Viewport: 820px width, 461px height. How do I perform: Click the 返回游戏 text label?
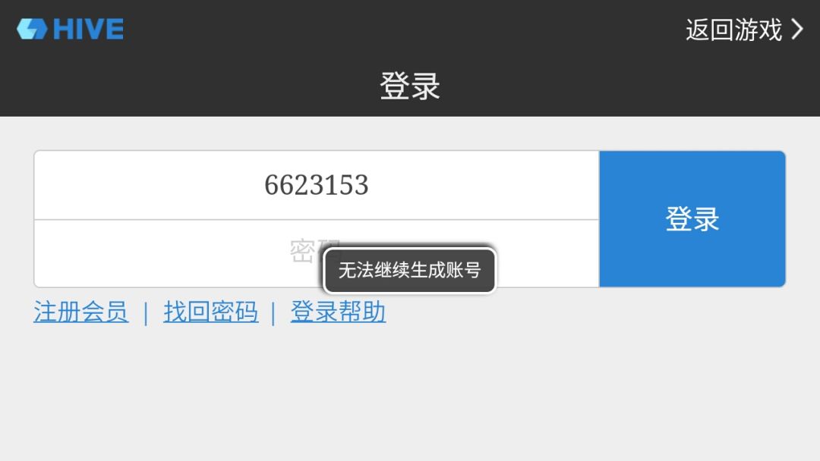click(733, 30)
